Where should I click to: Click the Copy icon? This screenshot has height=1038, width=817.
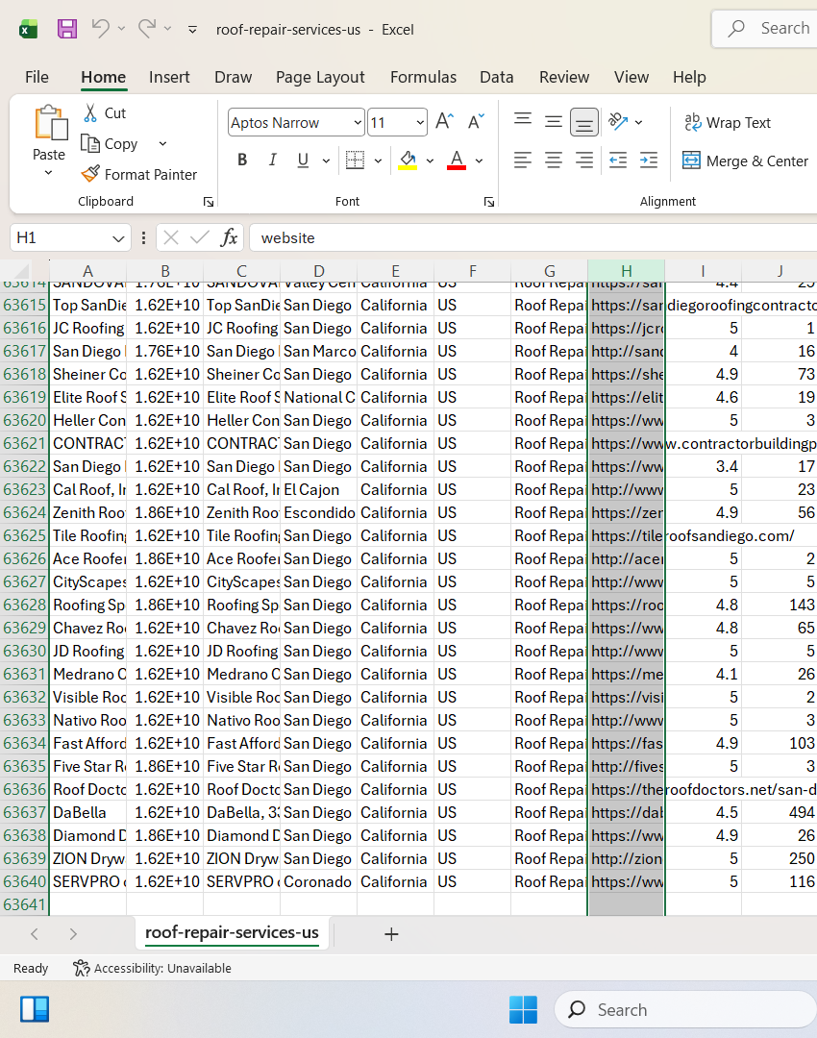pos(90,143)
